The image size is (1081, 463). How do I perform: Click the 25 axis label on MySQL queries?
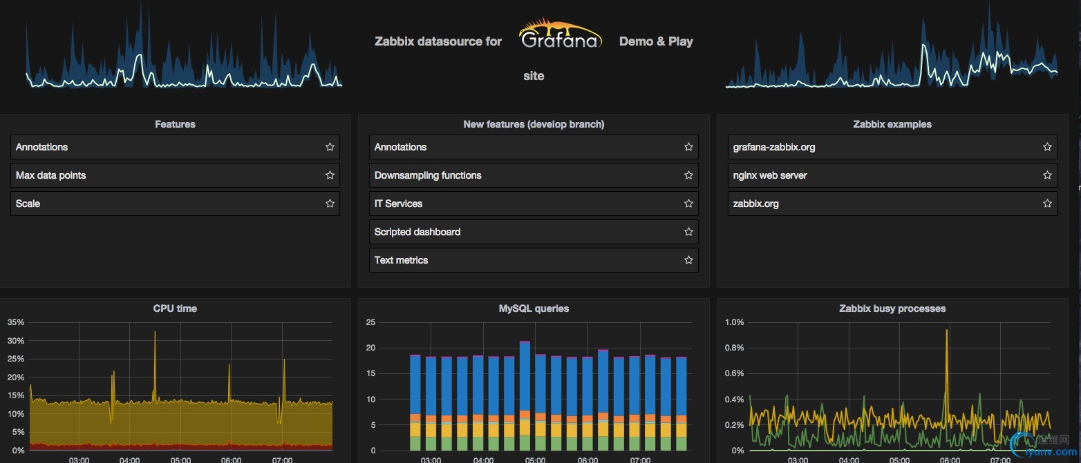coord(370,322)
